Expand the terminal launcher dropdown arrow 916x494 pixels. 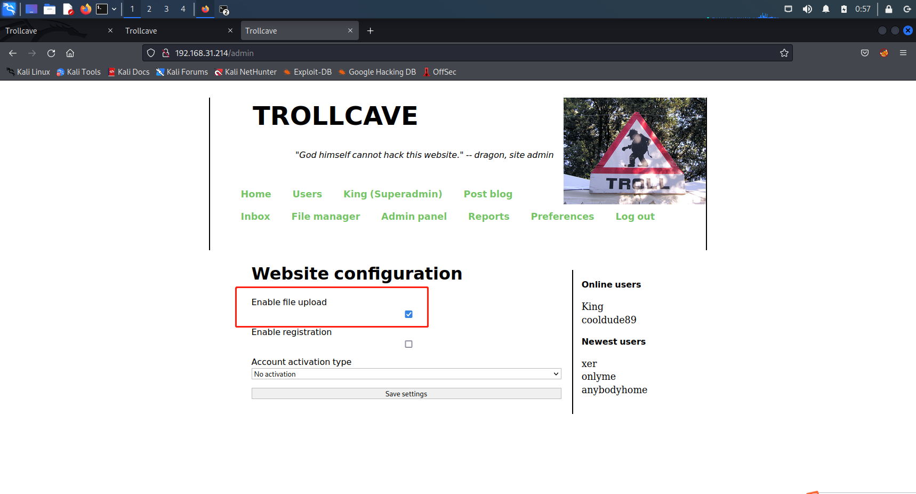[x=114, y=9]
